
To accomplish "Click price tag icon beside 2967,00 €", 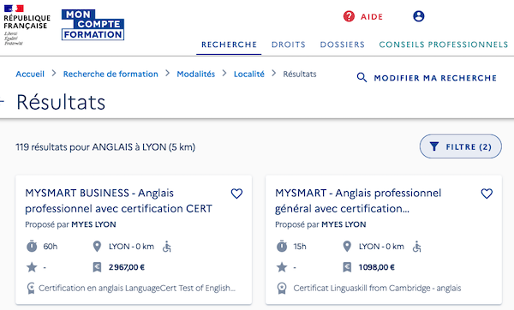I will pos(97,267).
